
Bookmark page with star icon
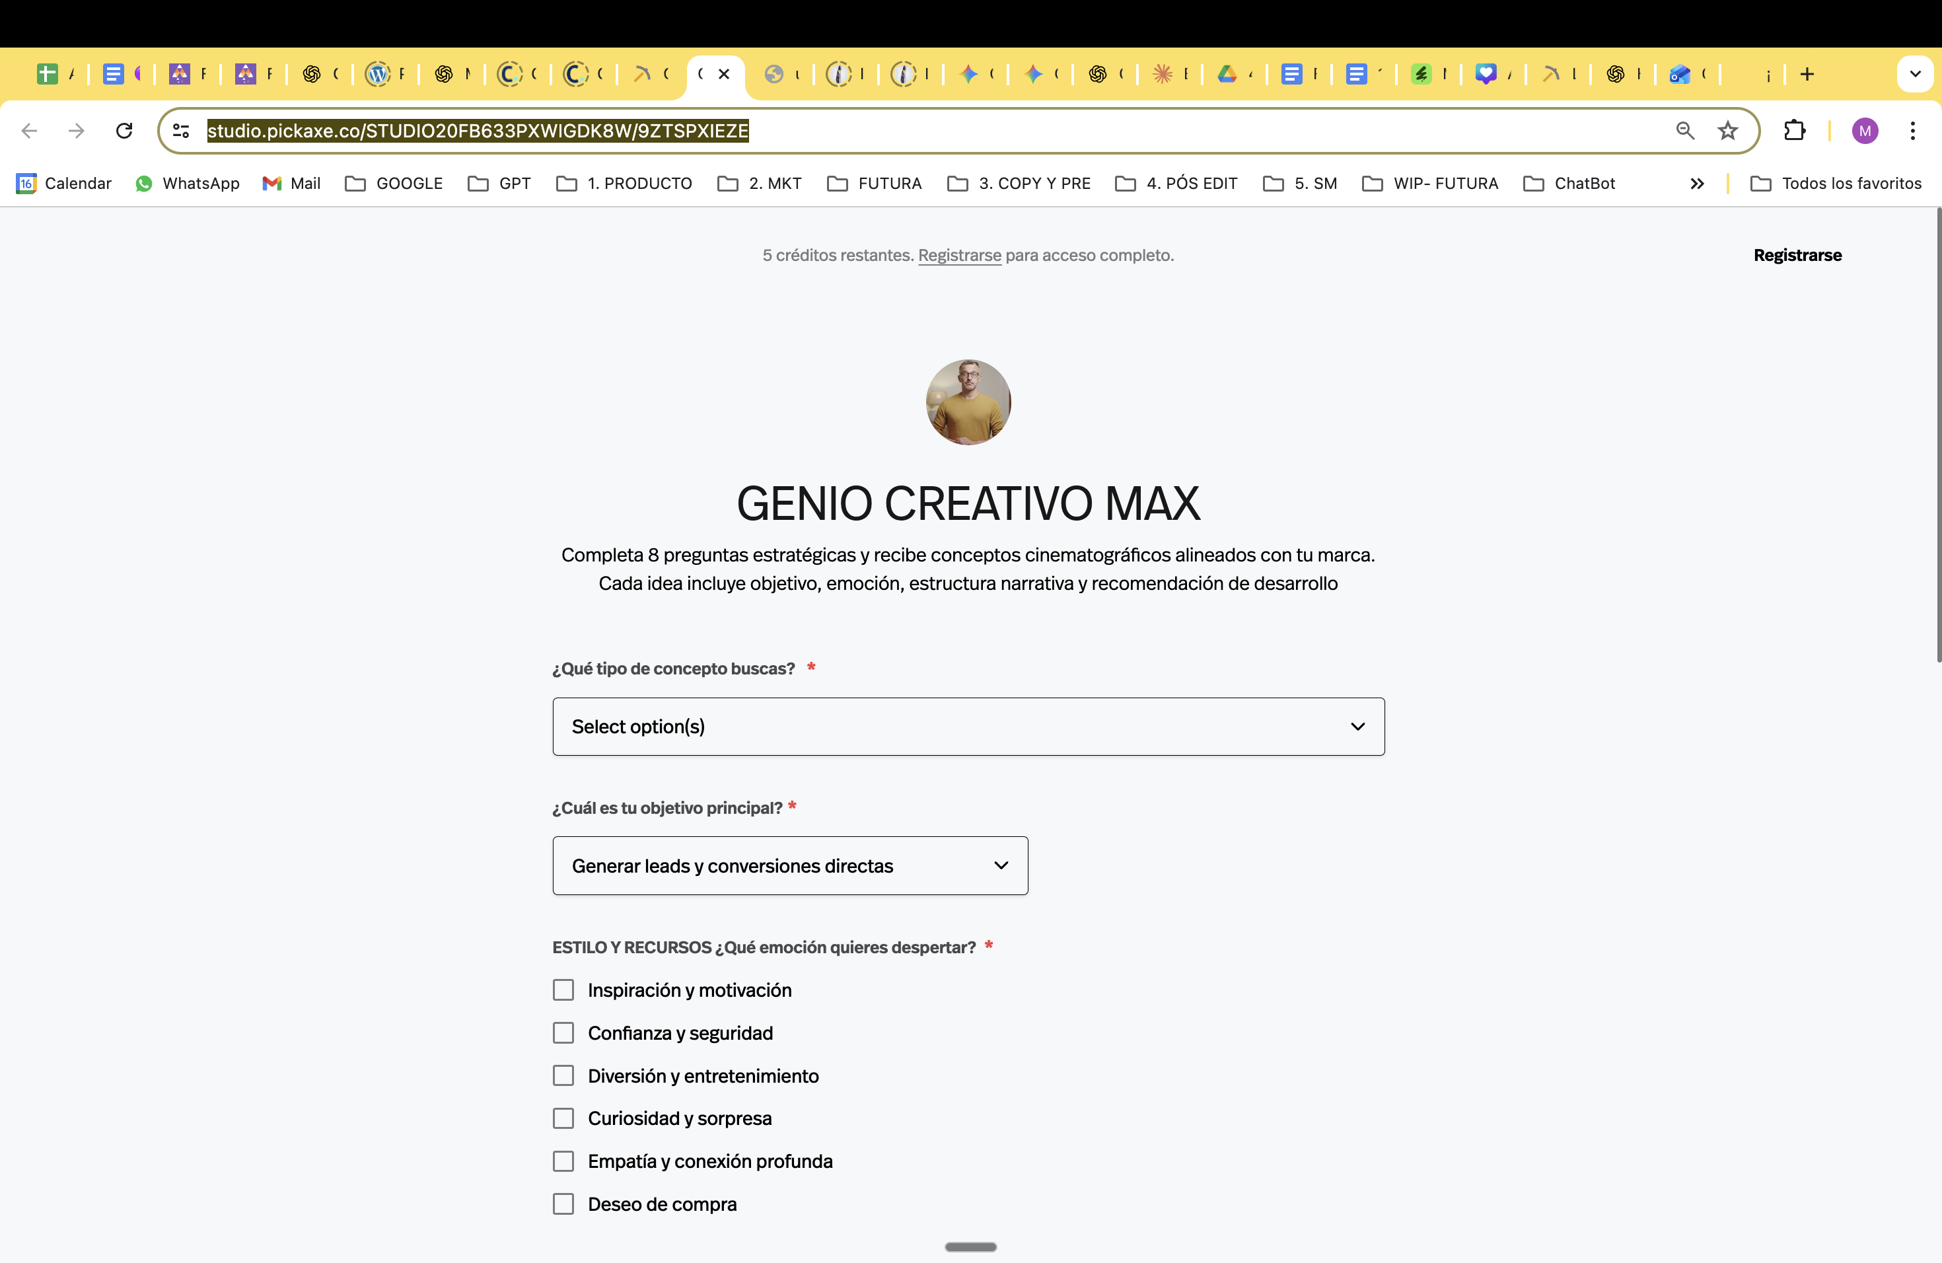click(1727, 131)
